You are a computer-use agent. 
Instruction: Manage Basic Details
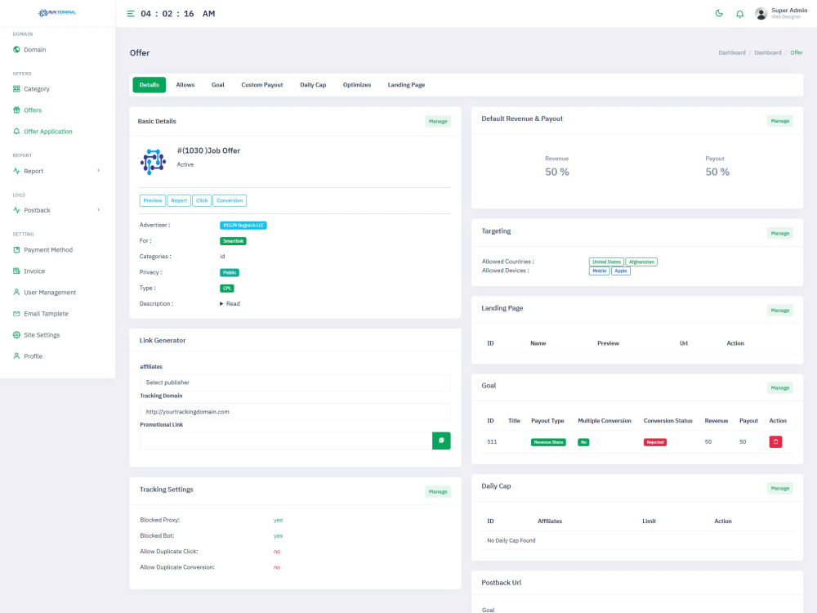point(438,122)
